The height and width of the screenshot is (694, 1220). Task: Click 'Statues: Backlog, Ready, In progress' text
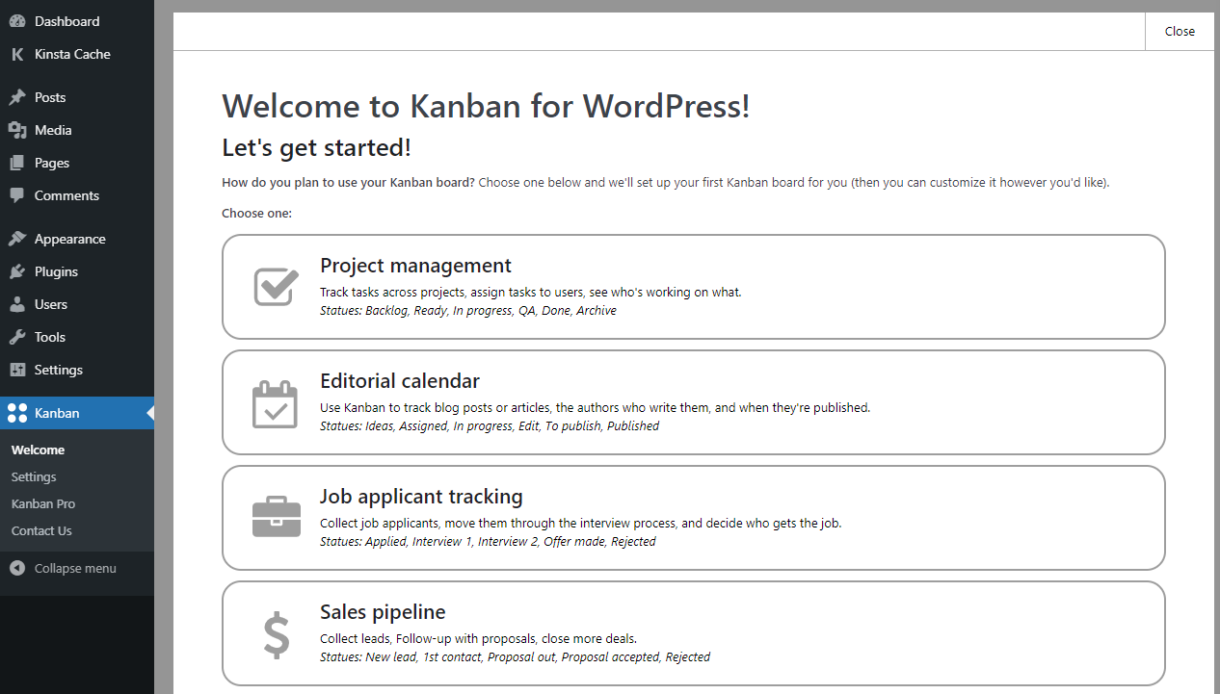[468, 311]
